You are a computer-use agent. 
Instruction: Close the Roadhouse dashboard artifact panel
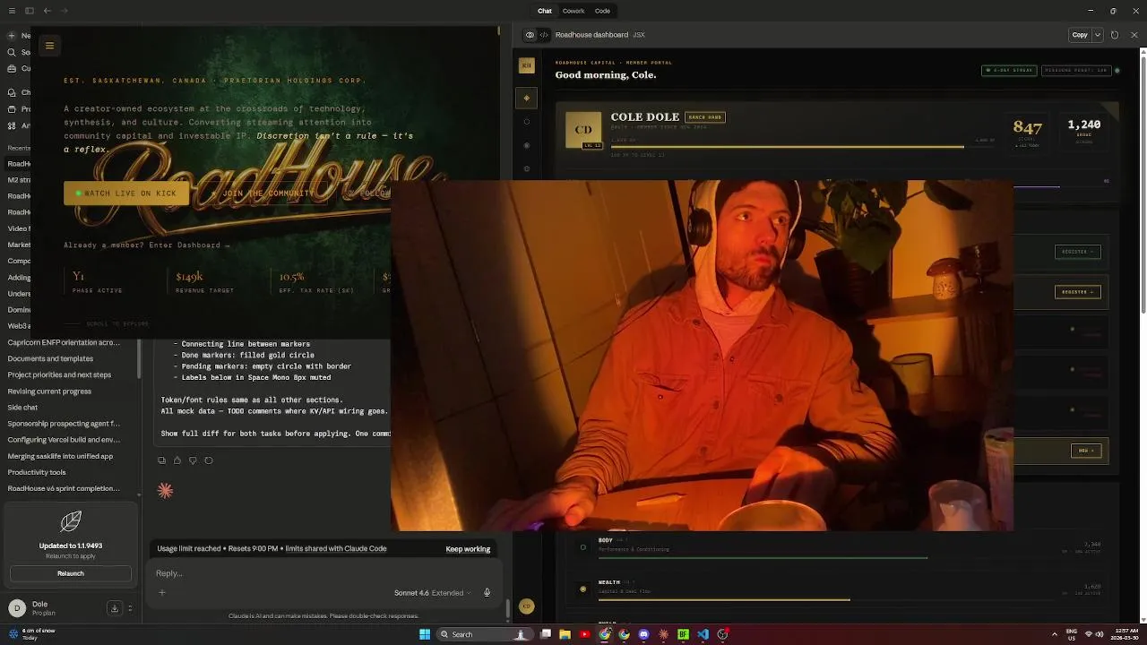1134,35
